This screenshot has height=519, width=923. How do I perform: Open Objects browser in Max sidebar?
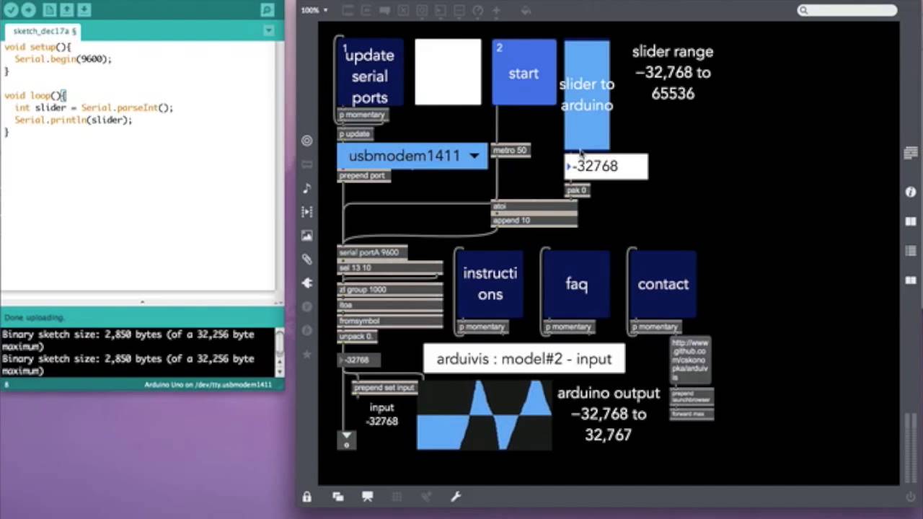pyautogui.click(x=307, y=141)
